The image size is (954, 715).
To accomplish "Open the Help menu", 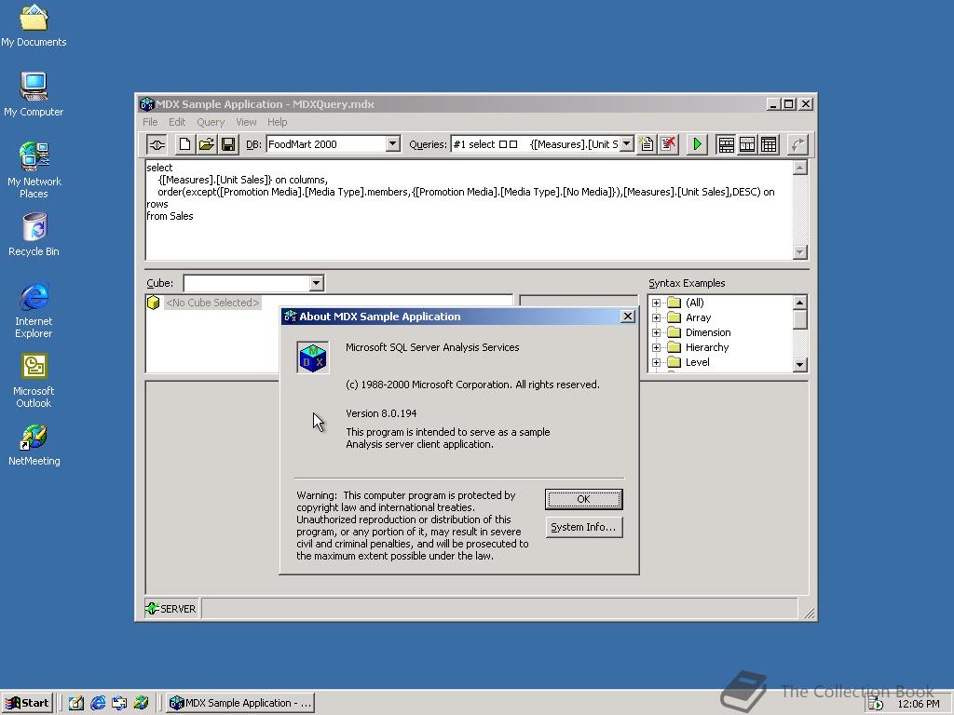I will 277,122.
